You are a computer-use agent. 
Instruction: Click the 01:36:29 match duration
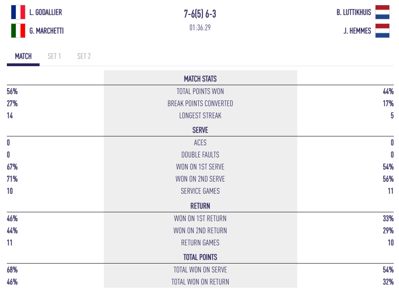(200, 28)
